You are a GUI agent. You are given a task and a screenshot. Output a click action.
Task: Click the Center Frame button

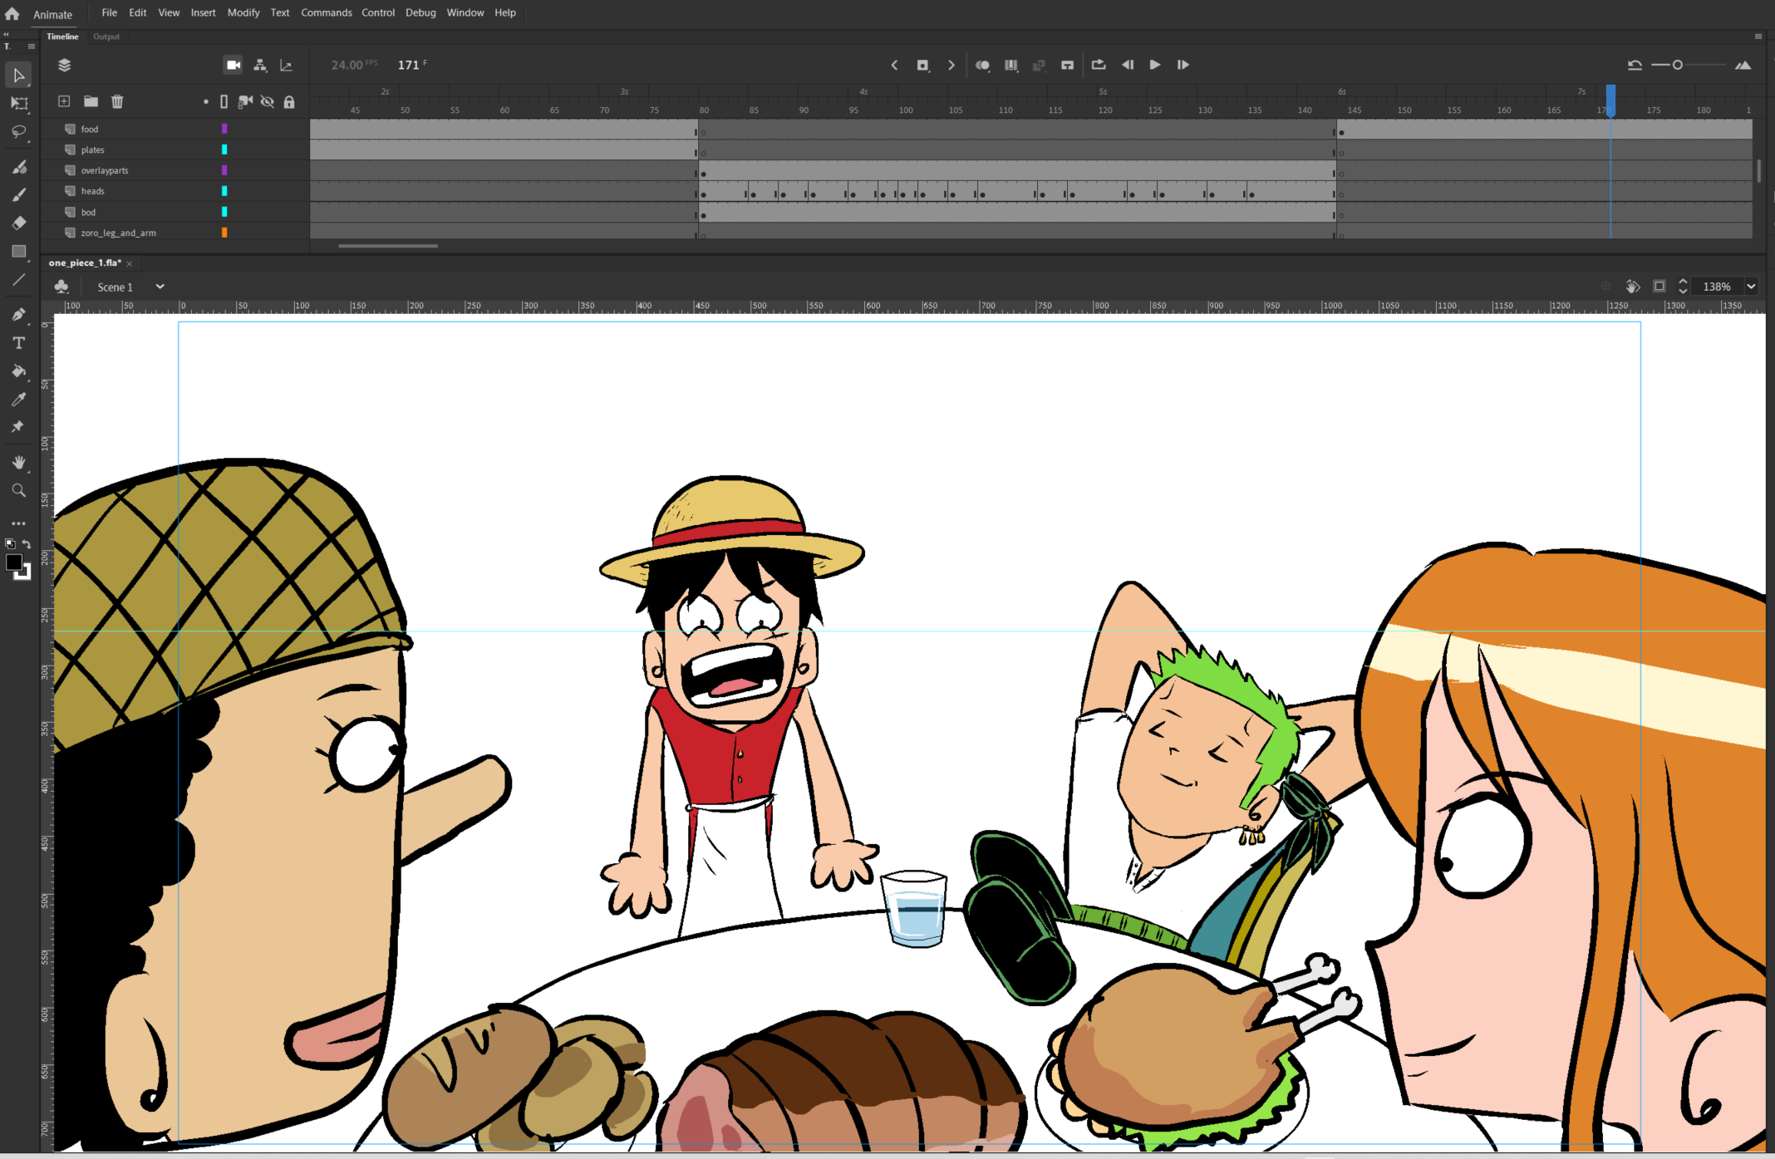tap(1068, 65)
